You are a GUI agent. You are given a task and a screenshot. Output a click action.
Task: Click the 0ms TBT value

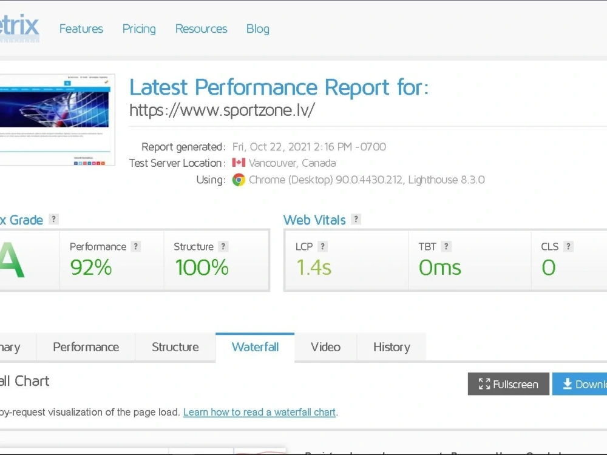439,268
